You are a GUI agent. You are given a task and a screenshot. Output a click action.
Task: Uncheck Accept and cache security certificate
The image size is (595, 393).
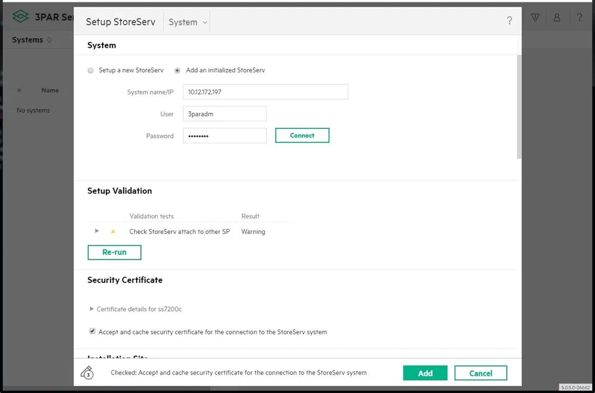coord(92,331)
